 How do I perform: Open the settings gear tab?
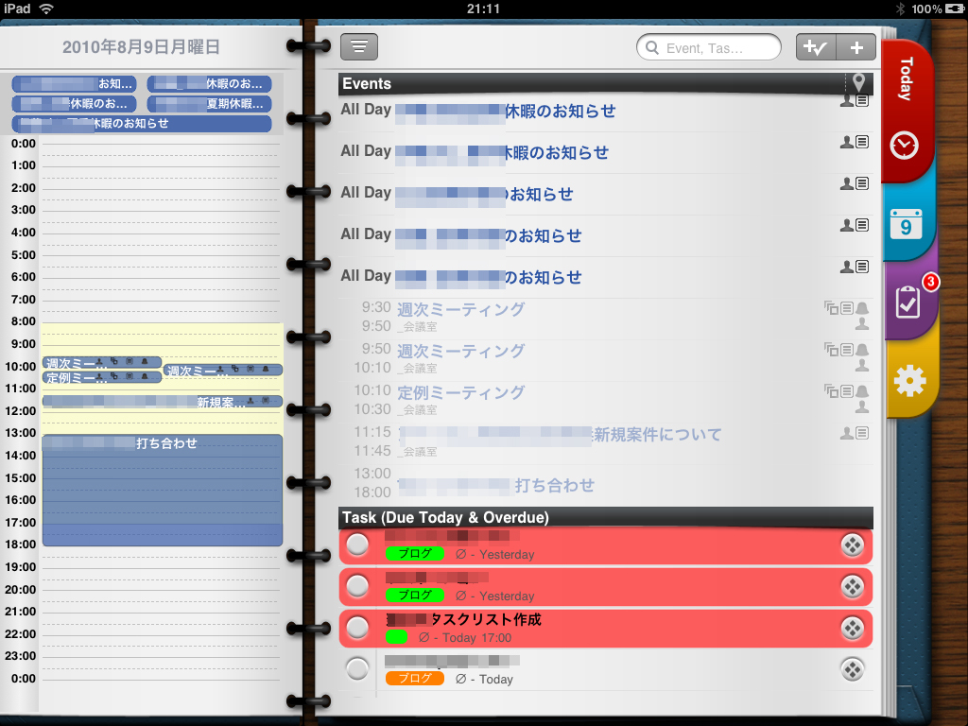(908, 380)
